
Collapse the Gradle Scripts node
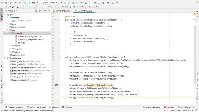coord(5,58)
